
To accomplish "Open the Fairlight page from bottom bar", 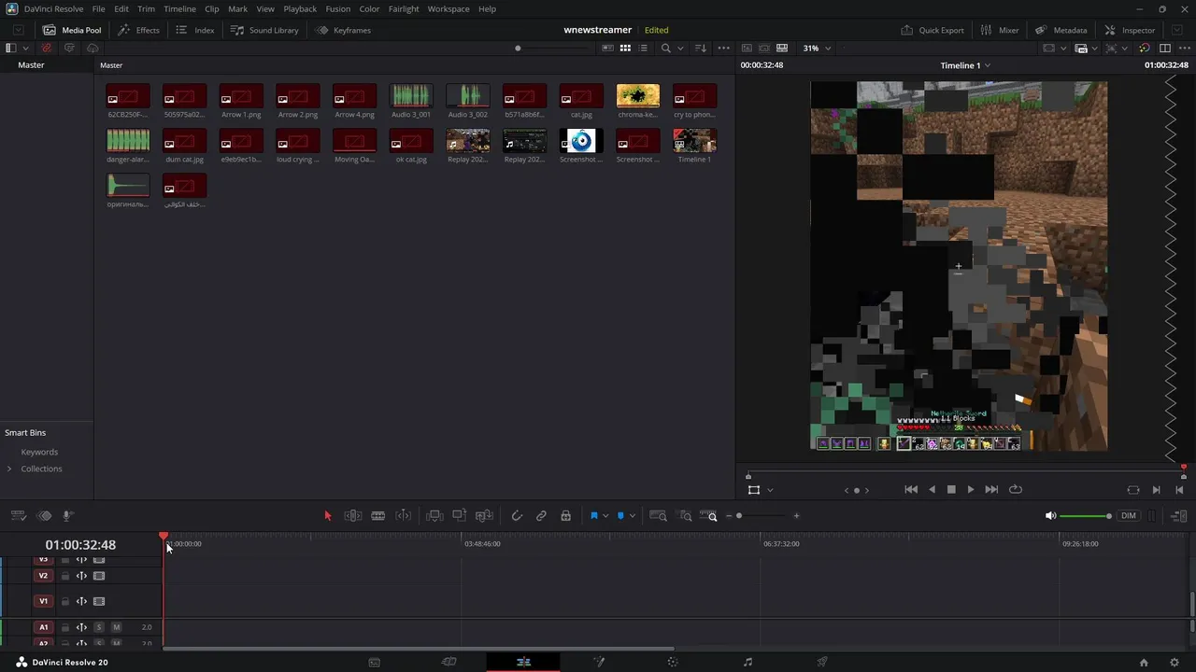I will [x=747, y=662].
